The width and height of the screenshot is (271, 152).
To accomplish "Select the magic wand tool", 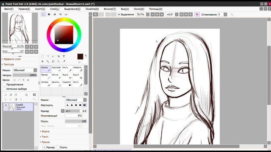I will pos(53,56).
